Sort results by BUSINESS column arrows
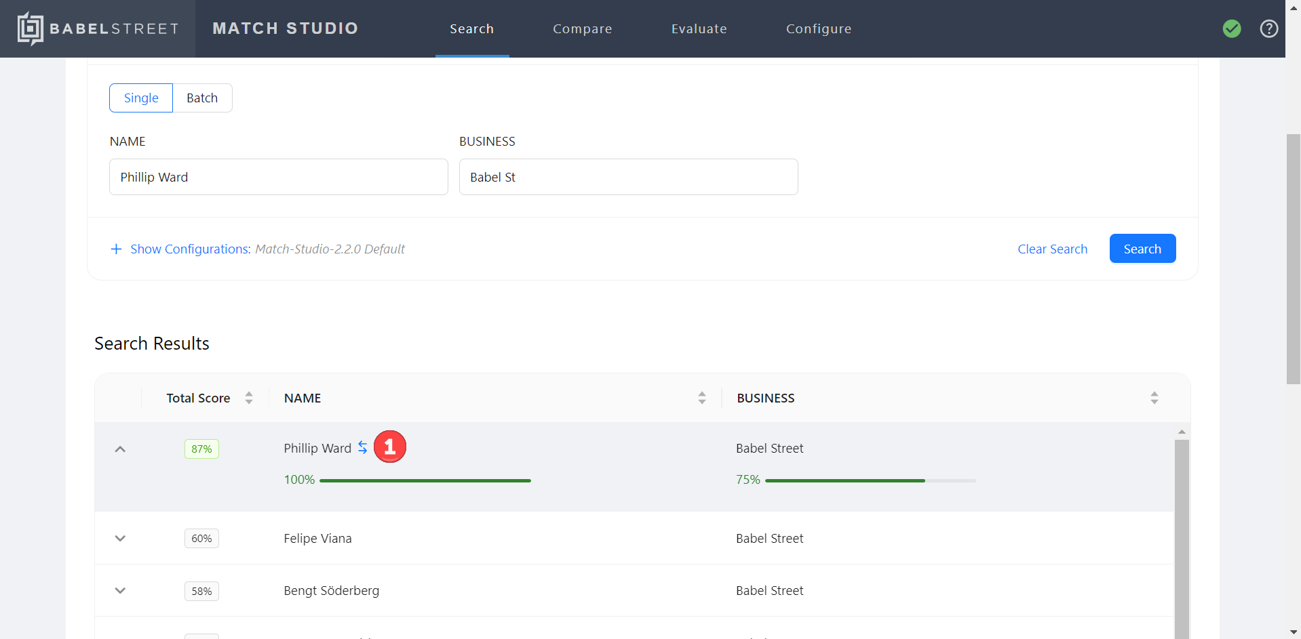Image resolution: width=1301 pixels, height=639 pixels. pos(1154,398)
